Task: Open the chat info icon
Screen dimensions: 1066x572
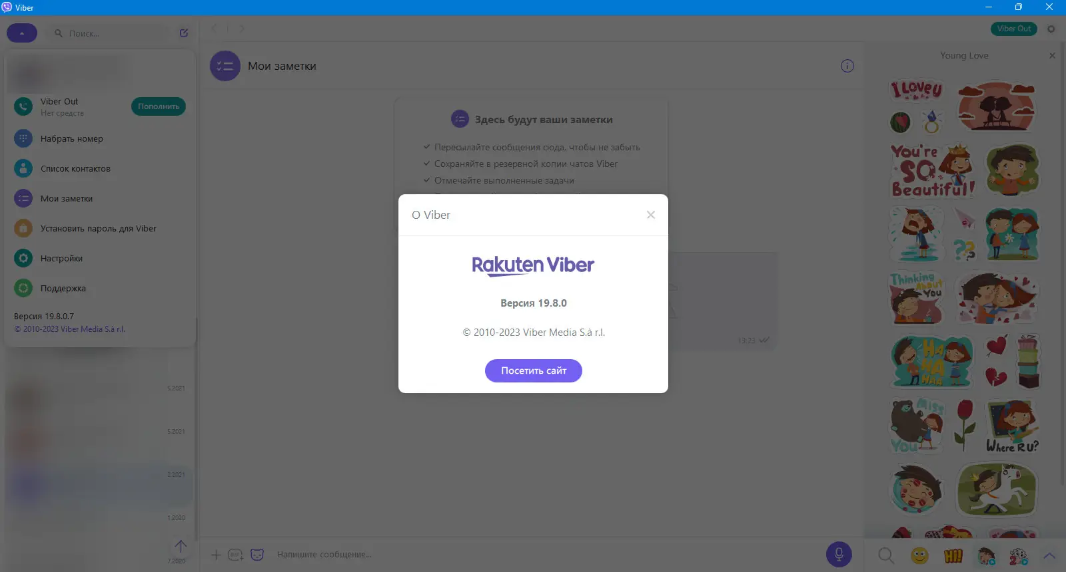Action: click(x=847, y=66)
